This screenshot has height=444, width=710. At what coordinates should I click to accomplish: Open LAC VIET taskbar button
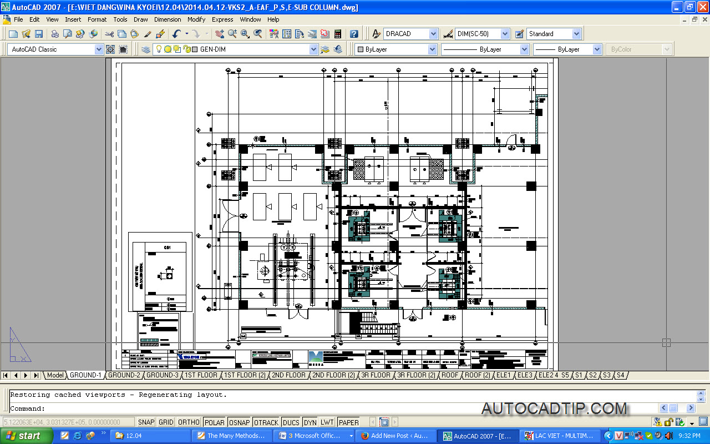[x=560, y=436]
